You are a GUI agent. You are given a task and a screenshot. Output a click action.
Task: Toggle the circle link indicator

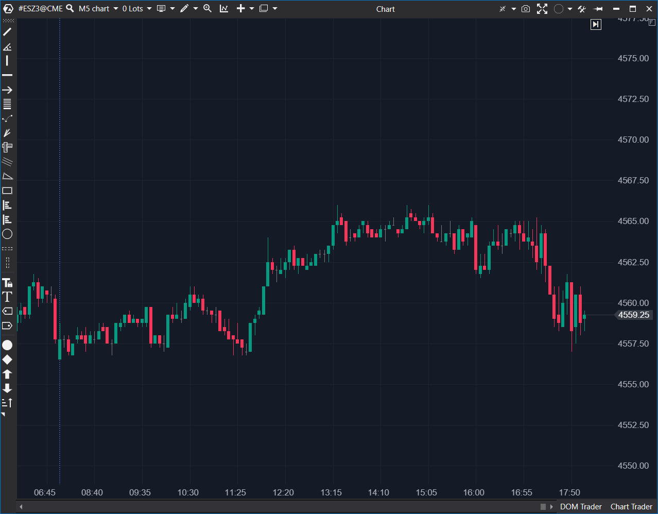pyautogui.click(x=559, y=9)
